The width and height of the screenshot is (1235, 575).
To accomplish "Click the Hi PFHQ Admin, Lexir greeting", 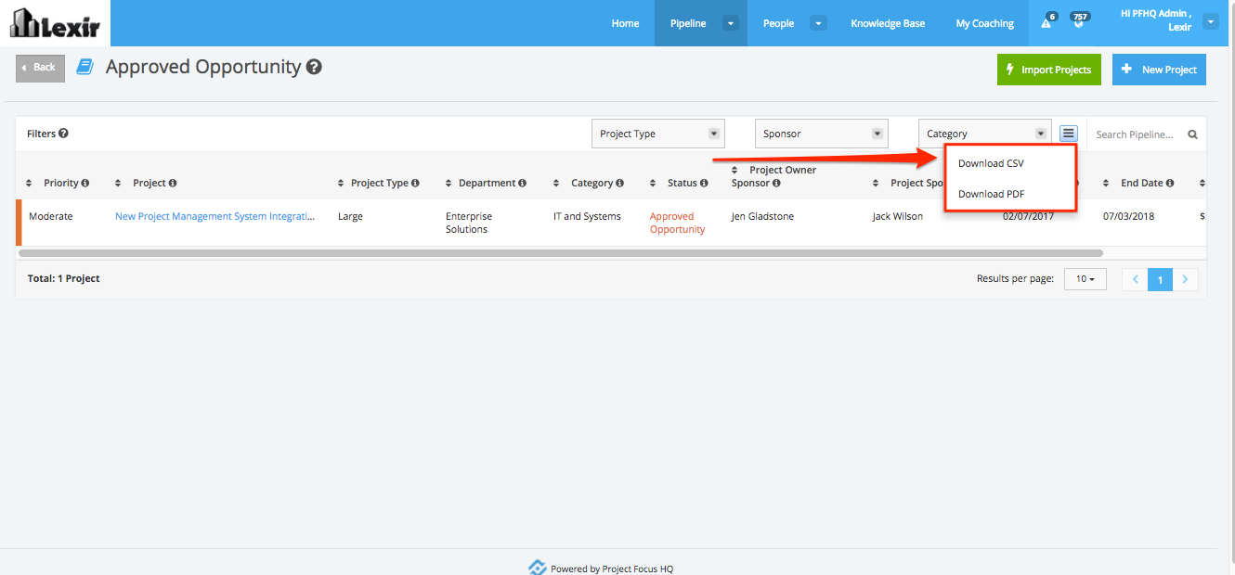I will pyautogui.click(x=1156, y=20).
